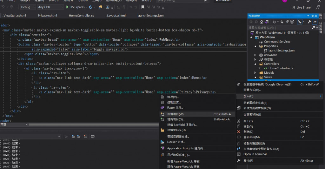This screenshot has height=169, width=325.
Task: Choose Application Insights 遙測 menu entry
Action: pyautogui.click(x=197, y=148)
